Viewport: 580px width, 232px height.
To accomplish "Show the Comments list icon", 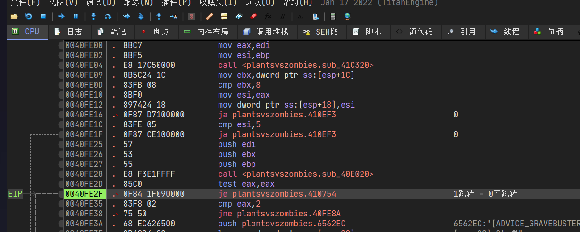I will pyautogui.click(x=224, y=17).
